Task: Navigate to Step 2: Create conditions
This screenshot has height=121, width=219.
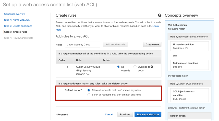Action: point(18,26)
